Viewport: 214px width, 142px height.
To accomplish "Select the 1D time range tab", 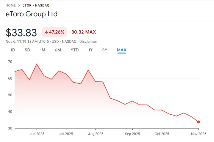I will 13,50.
